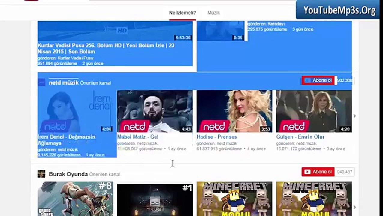Open the GTA #8 video thumbnail

(75, 199)
